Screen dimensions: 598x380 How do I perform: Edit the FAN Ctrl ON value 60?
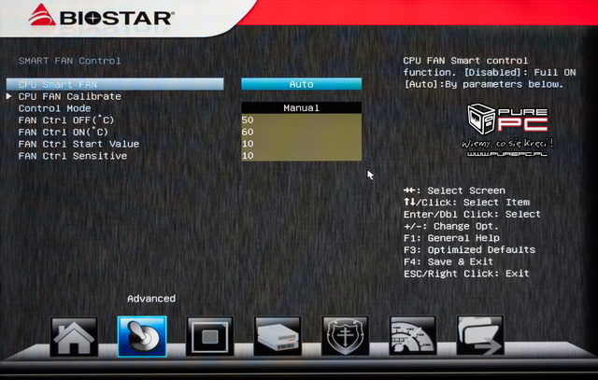[x=301, y=132]
